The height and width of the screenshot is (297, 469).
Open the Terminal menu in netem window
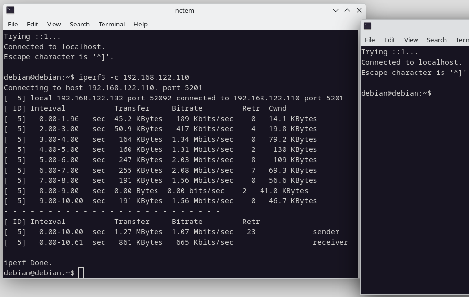click(111, 24)
